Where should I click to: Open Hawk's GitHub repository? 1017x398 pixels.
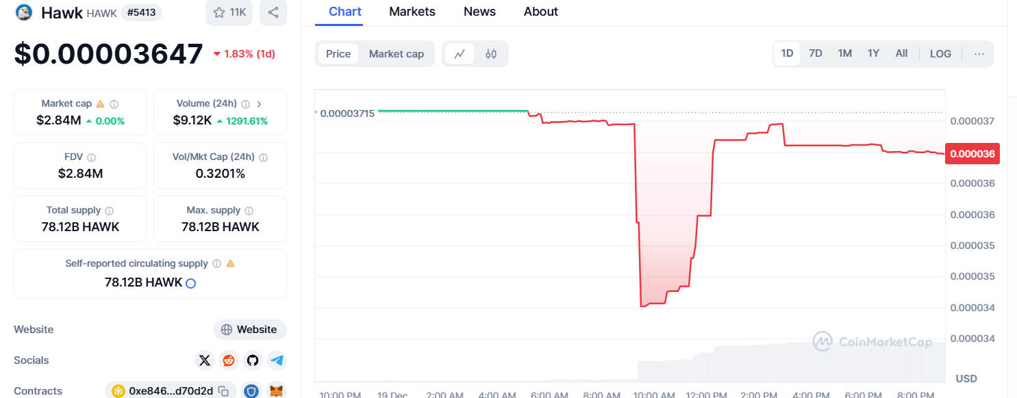pyautogui.click(x=253, y=360)
